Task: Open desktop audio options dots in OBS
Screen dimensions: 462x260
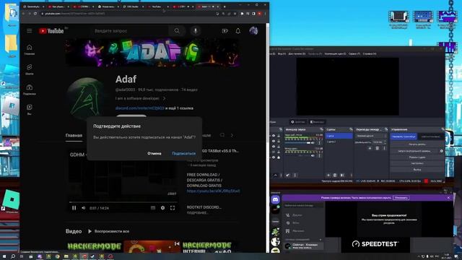Action: (319, 143)
